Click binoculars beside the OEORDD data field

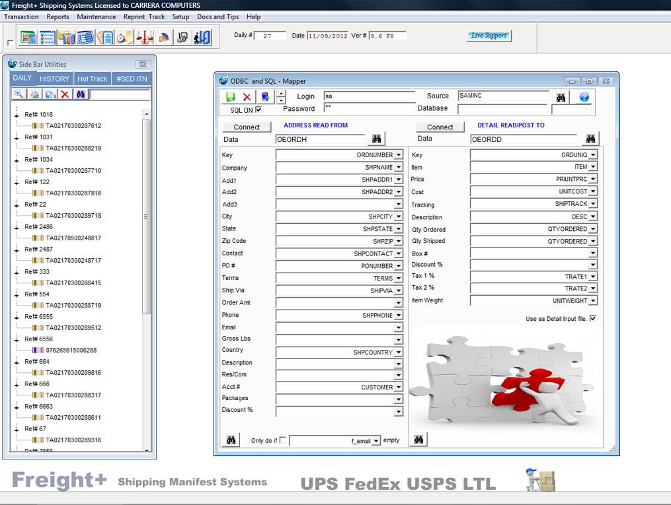590,139
